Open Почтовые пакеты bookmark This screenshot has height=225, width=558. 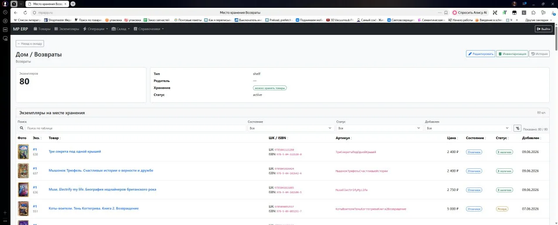(x=188, y=20)
